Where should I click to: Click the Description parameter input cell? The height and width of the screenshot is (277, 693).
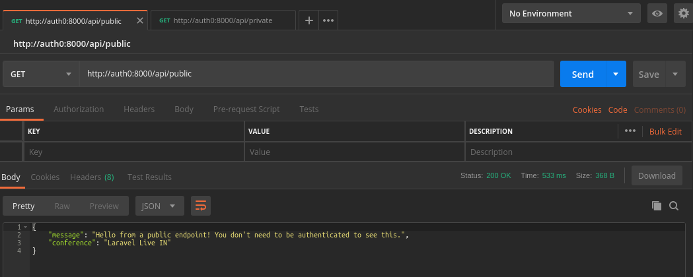point(578,152)
